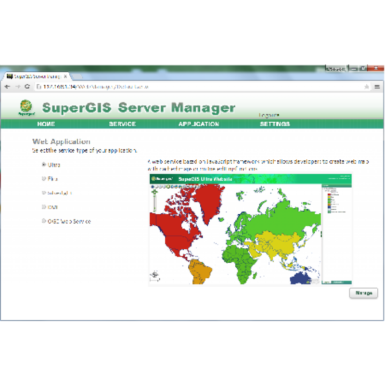Select the Silverlight application type
The height and width of the screenshot is (385, 385).
[x=44, y=192]
